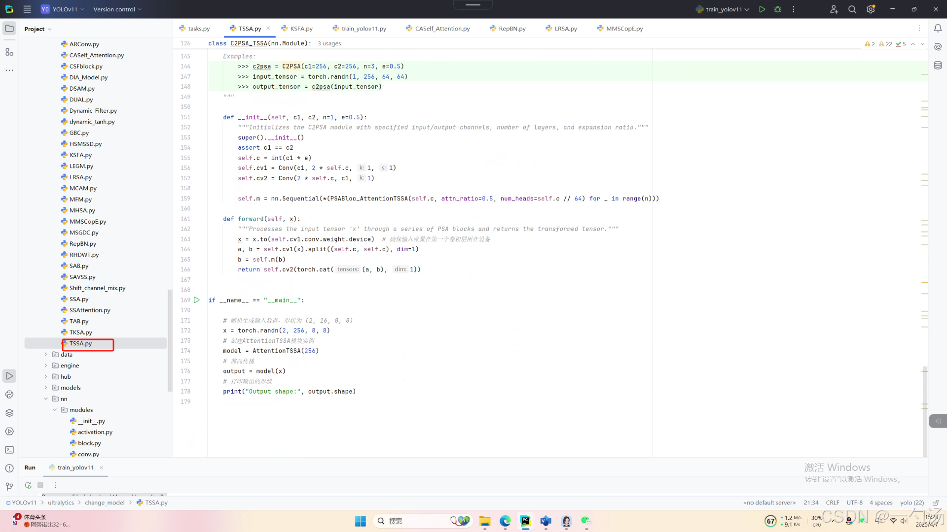Screen dimensions: 947x532
Task: Click the run gutter arrow at line 169
Action: pos(197,300)
